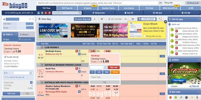Play stream for Alex Molcan match
This screenshot has height=100, width=201.
177,36
